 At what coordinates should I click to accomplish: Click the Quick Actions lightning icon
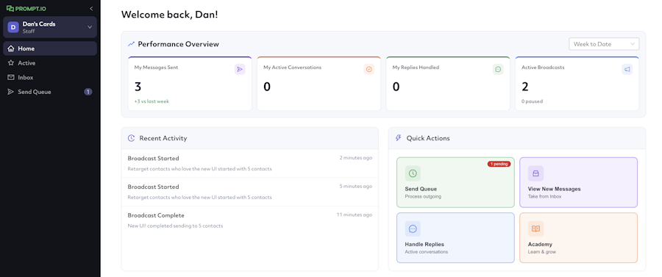coord(398,138)
